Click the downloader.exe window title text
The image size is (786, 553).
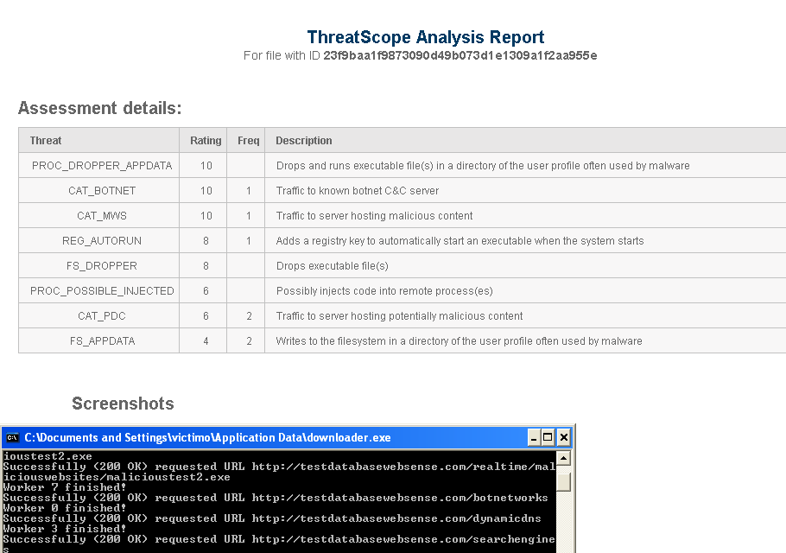(x=207, y=438)
